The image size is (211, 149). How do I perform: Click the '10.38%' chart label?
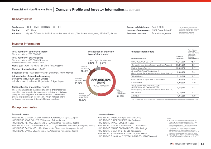click(84, 71)
